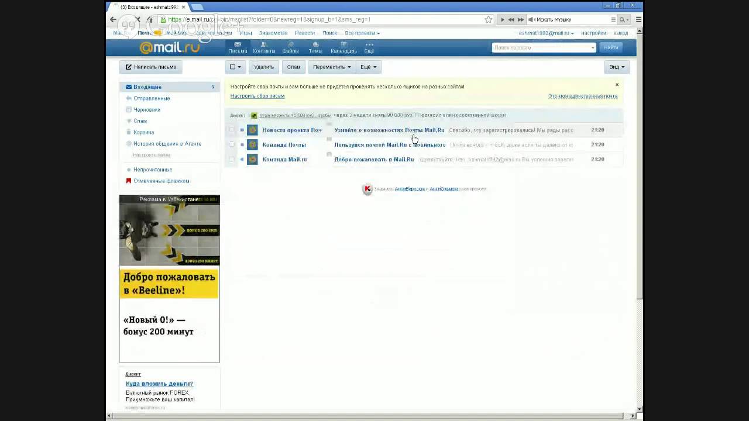Viewport: 749px width, 421px height.
Task: Open Черновики folder
Action: pos(146,109)
